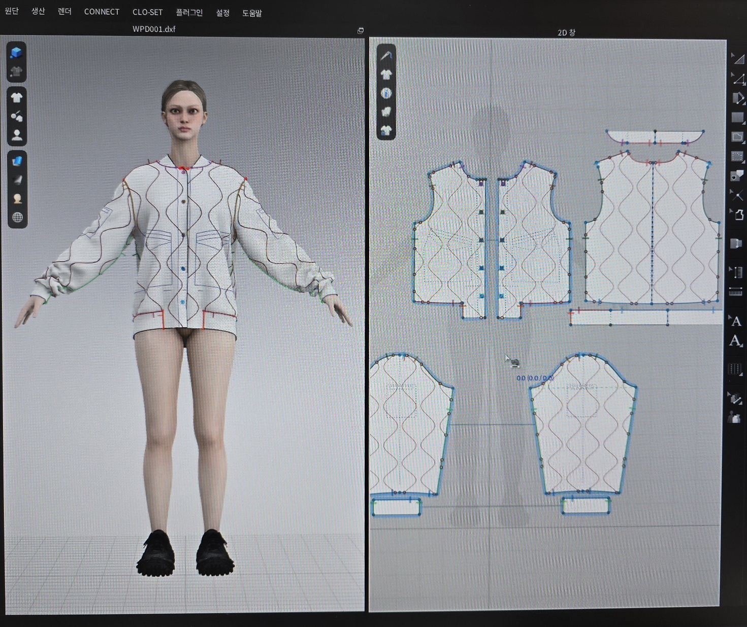Toggle the head-shaped avatar icon in 3D toolbar
The image size is (747, 627).
17,198
